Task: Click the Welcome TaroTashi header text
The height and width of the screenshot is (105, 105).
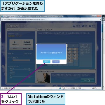Action: pyautogui.click(x=14, y=30)
